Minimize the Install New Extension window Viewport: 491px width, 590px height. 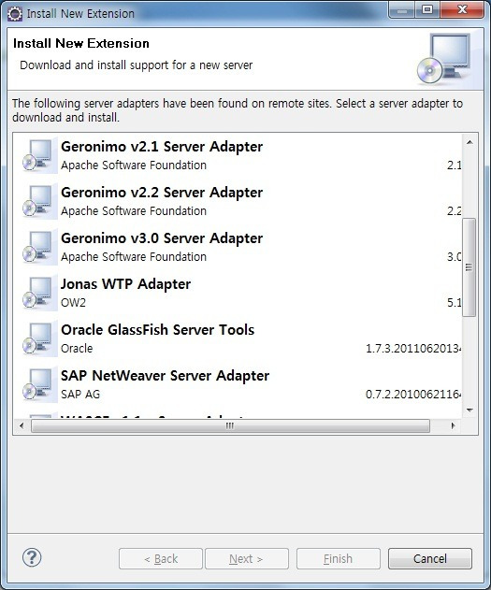(402, 9)
